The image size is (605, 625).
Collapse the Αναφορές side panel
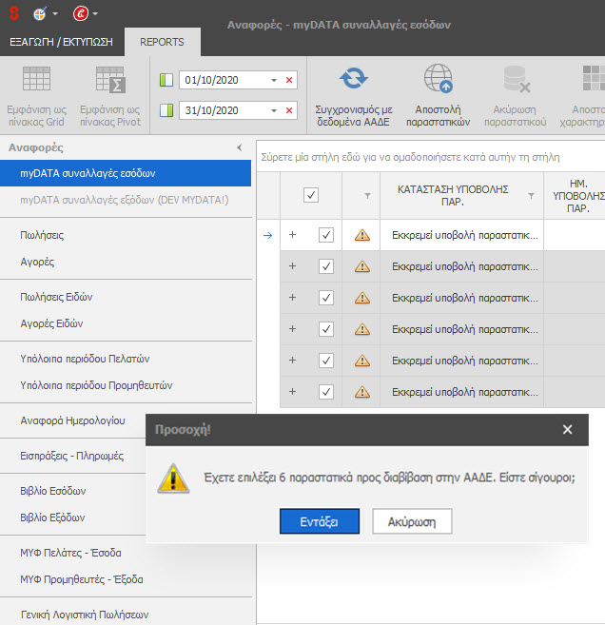pyautogui.click(x=239, y=148)
